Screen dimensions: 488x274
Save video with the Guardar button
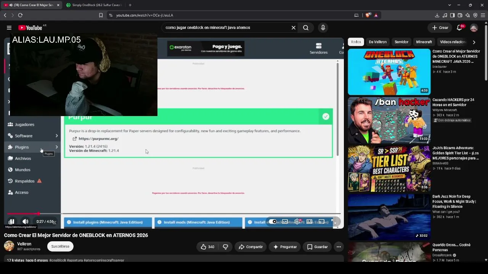coord(317,247)
